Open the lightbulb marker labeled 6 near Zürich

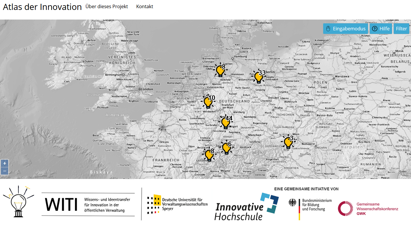click(x=226, y=147)
